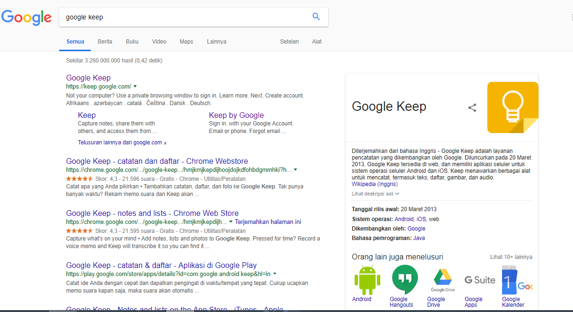Open the Alat search tools
573x312 pixels.
317,42
